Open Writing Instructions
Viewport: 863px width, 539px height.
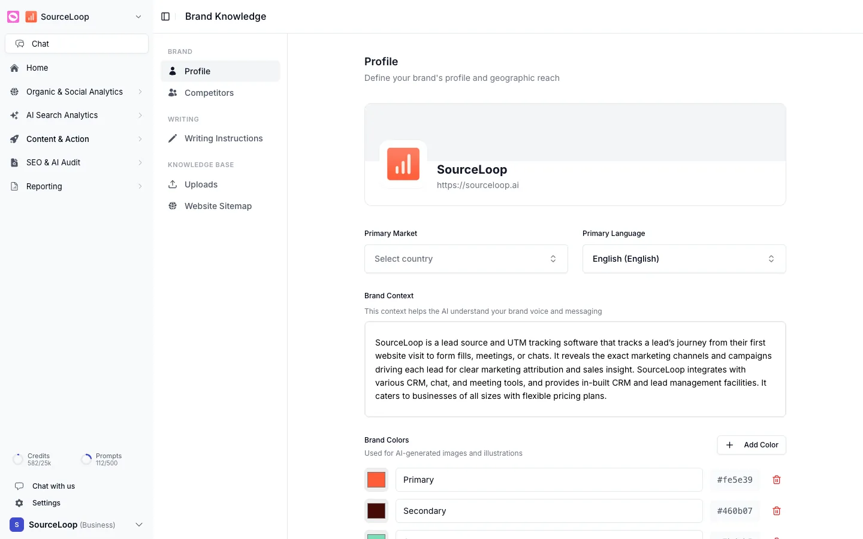pos(221,138)
